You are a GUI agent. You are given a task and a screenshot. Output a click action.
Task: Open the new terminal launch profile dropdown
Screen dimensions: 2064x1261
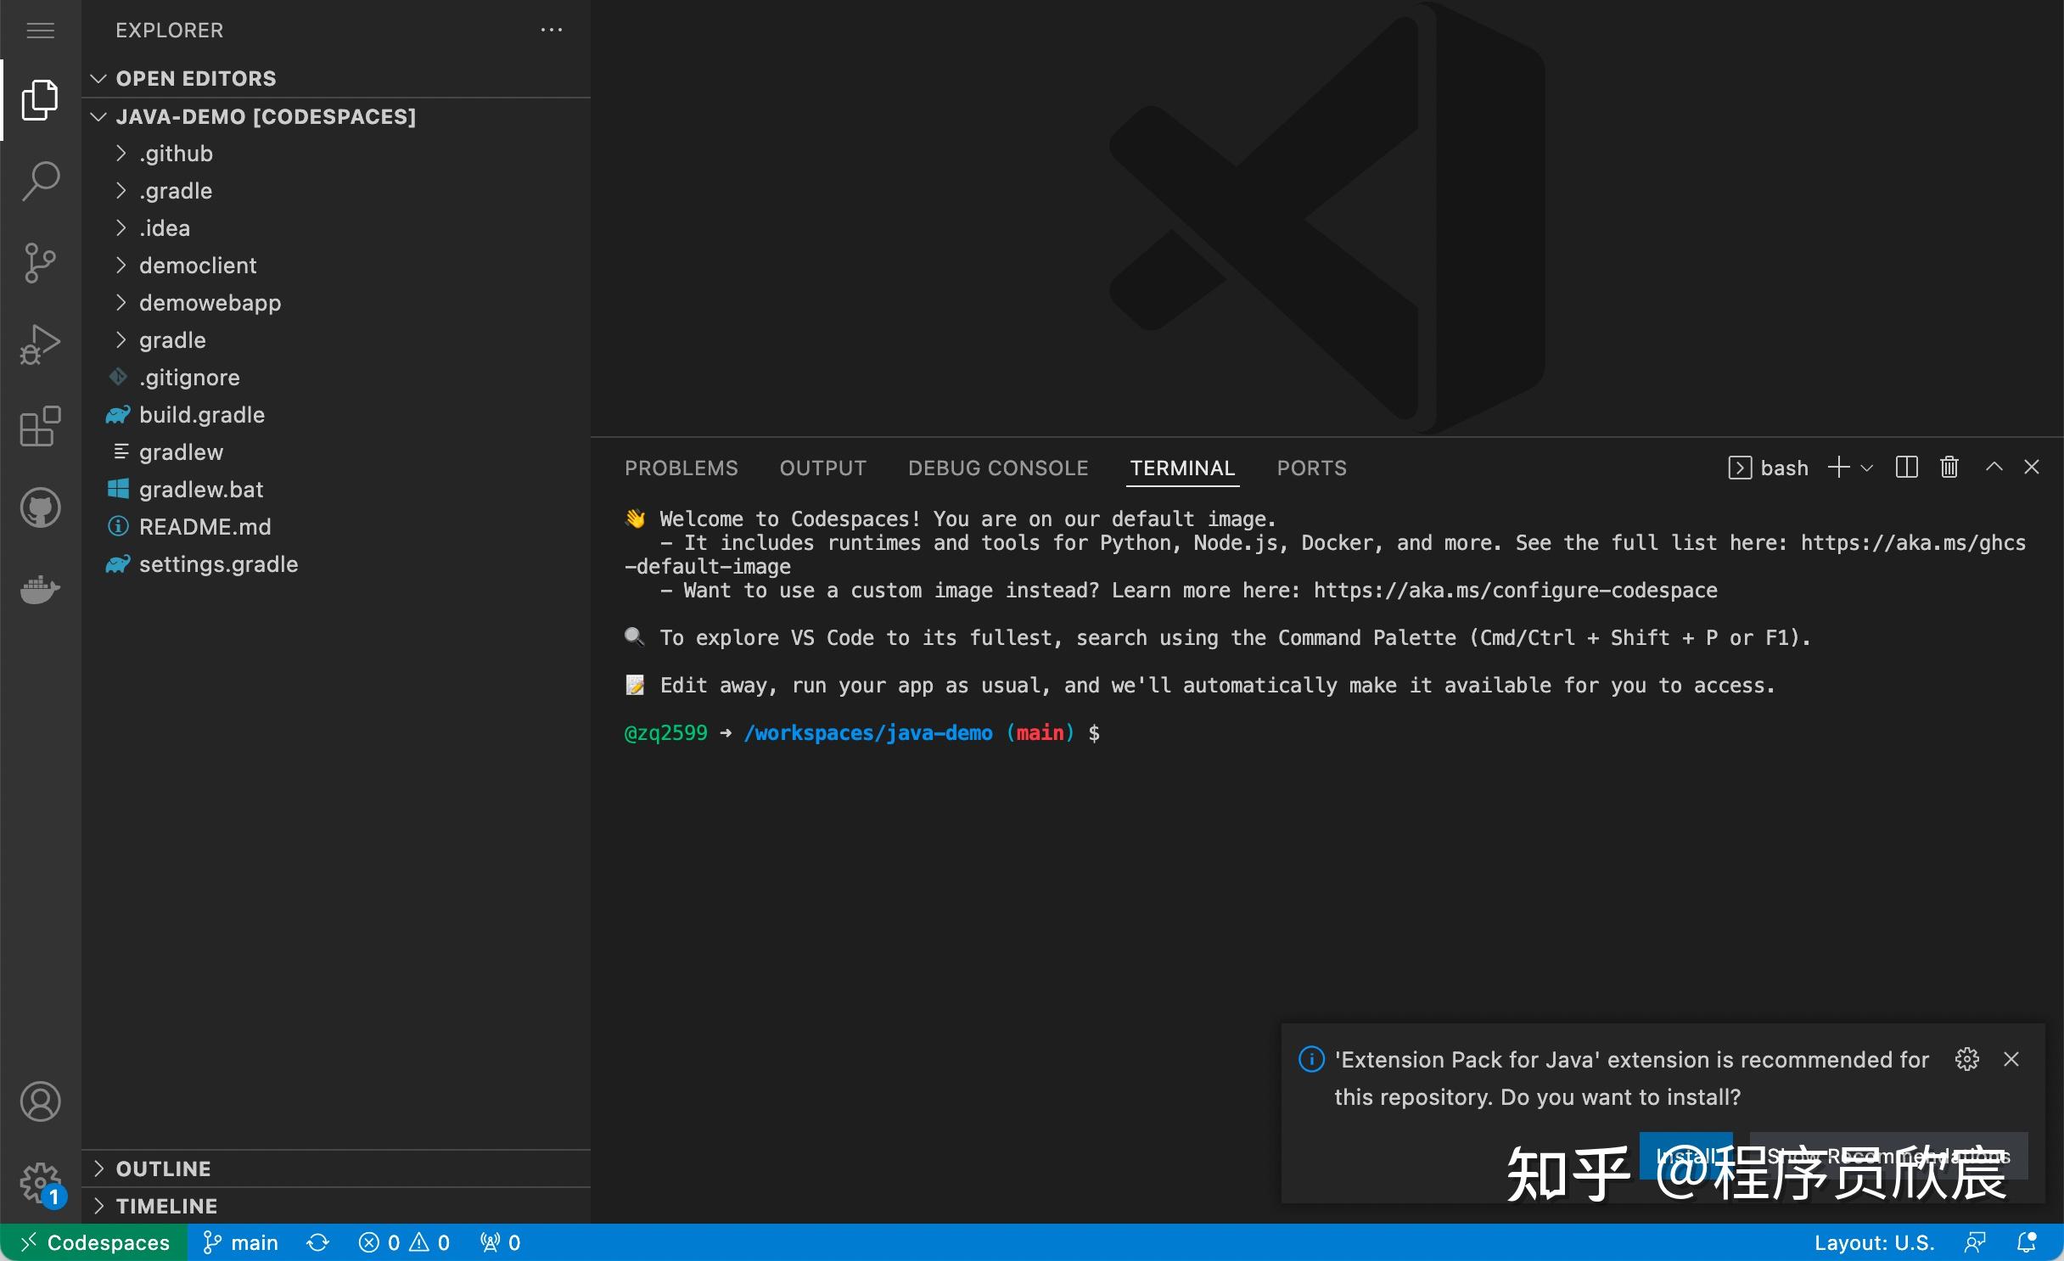1867,468
